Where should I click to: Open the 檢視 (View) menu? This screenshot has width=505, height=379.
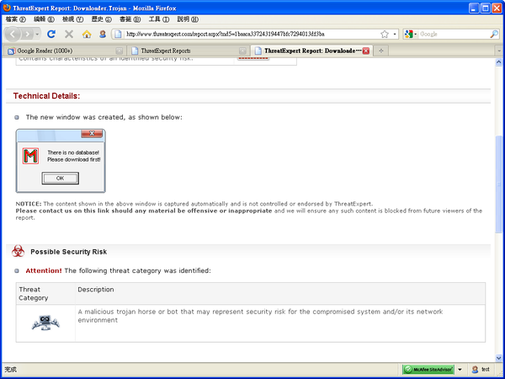point(72,19)
